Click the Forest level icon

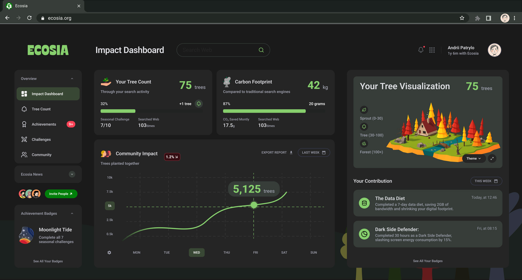point(364,144)
